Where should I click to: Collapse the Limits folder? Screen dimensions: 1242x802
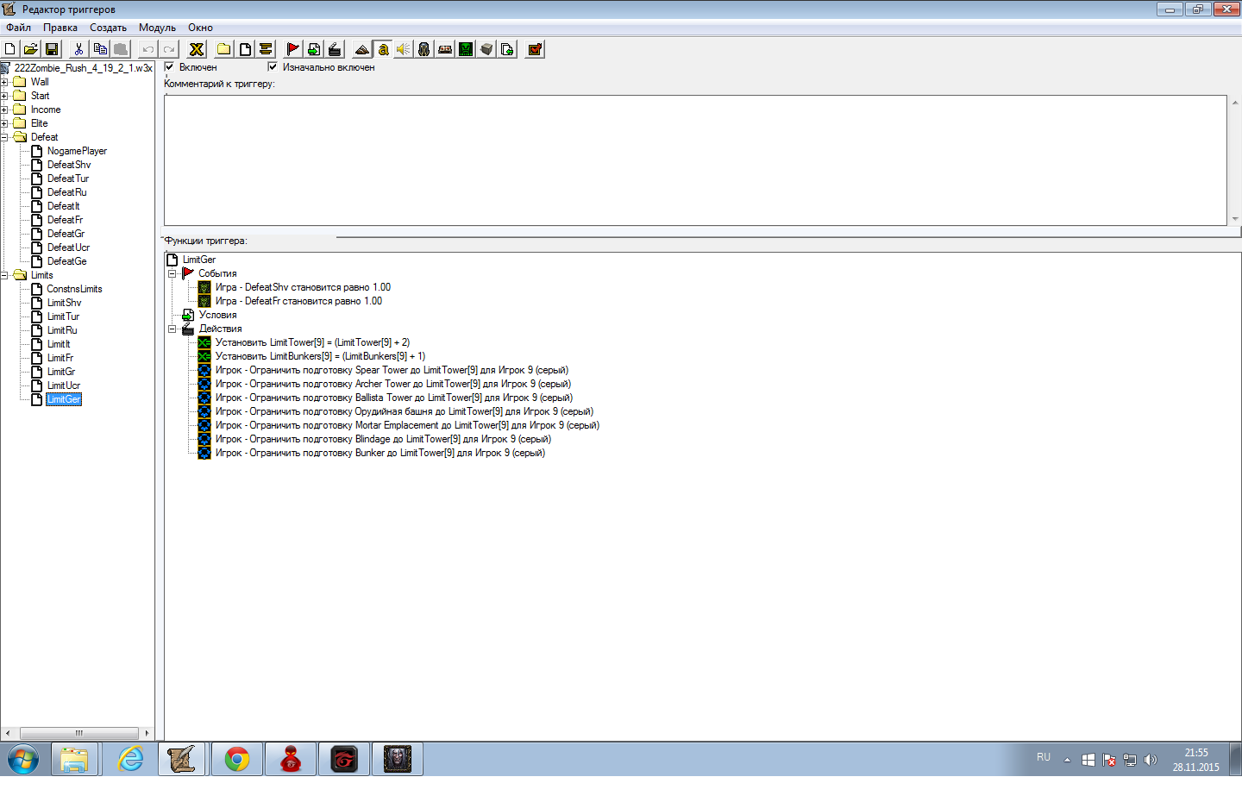tap(4, 275)
